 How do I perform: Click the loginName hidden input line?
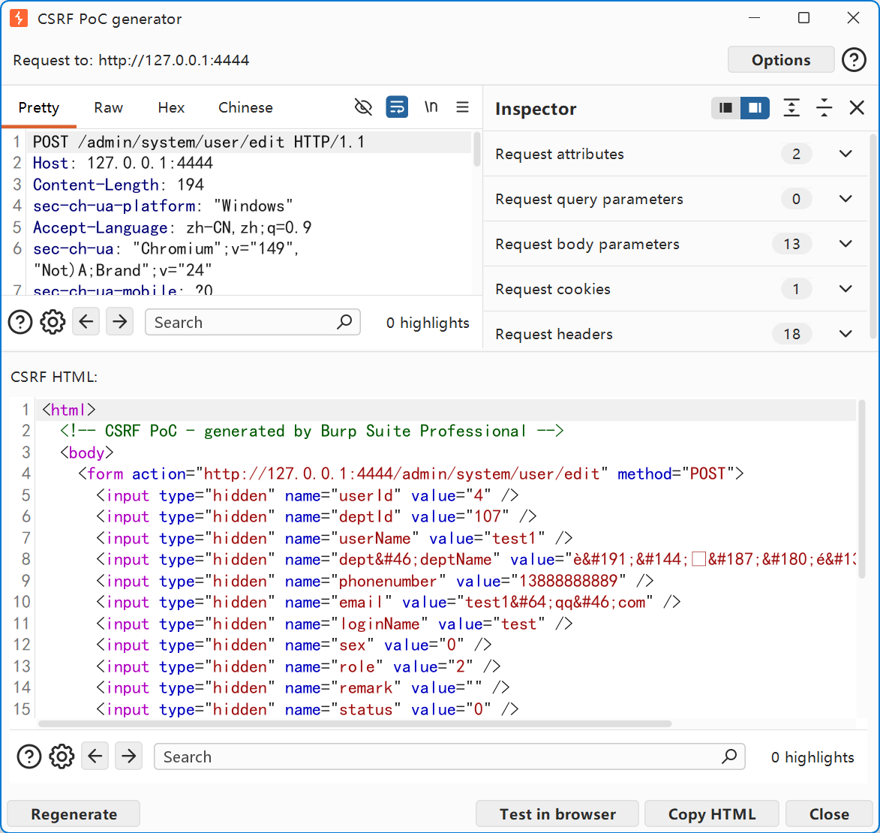click(334, 624)
